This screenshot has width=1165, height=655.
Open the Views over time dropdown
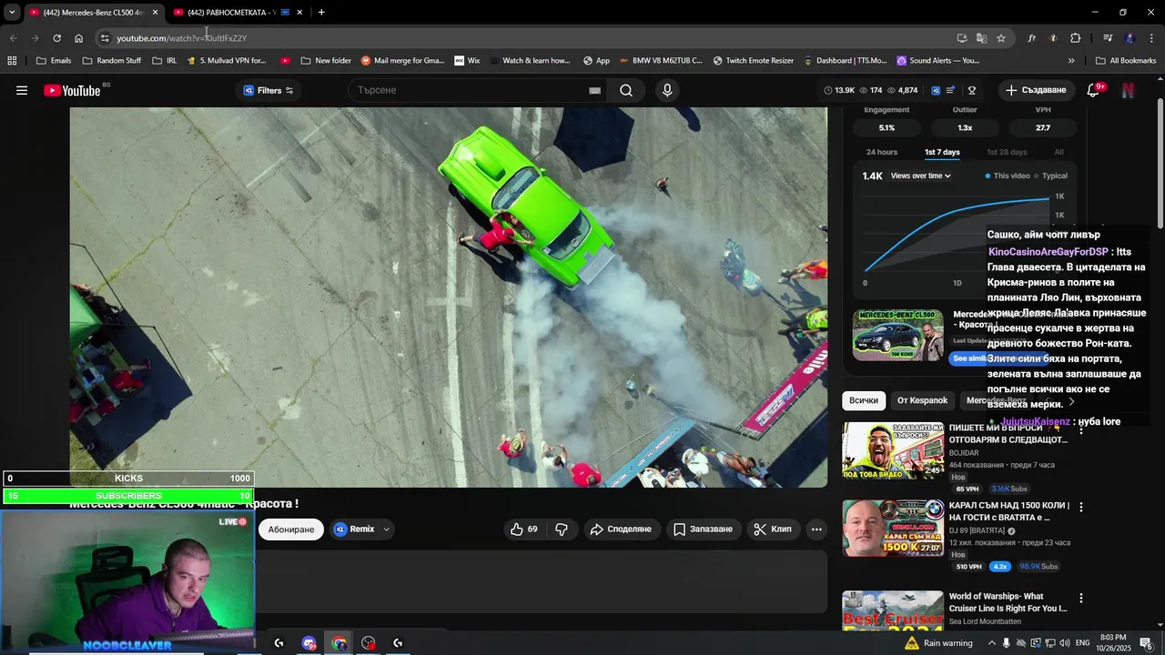click(x=921, y=176)
